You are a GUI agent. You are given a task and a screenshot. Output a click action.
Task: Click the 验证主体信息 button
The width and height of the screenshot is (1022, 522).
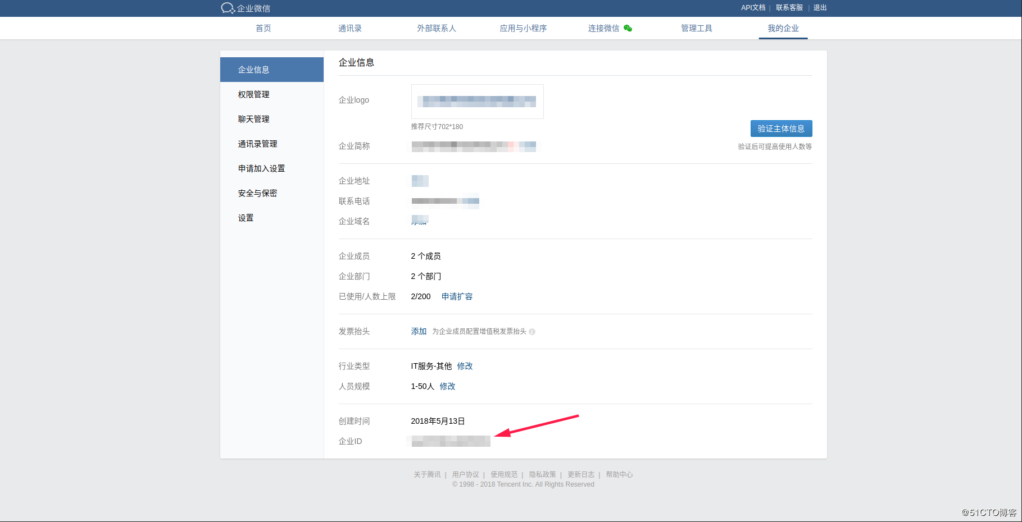(x=781, y=129)
